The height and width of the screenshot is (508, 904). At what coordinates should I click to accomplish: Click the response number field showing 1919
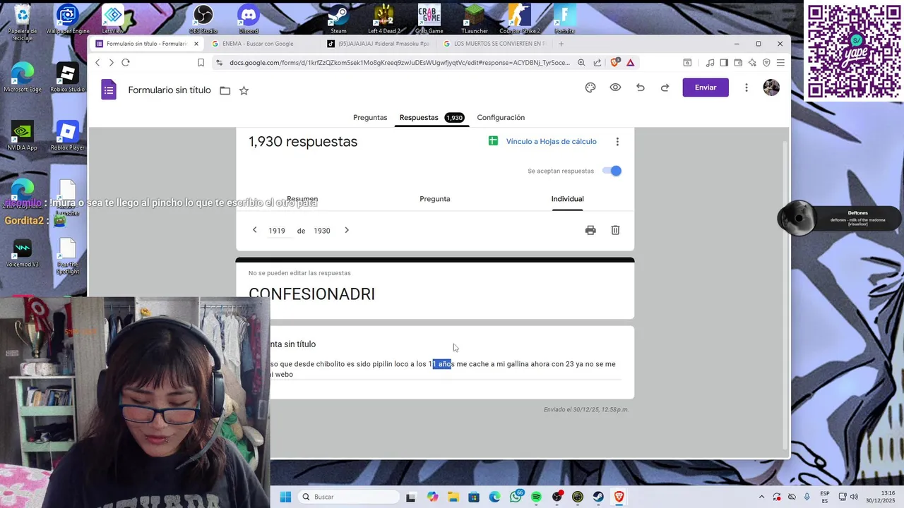click(x=277, y=231)
